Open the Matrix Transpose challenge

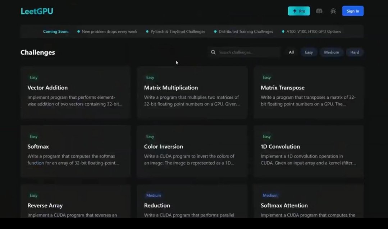click(309, 92)
